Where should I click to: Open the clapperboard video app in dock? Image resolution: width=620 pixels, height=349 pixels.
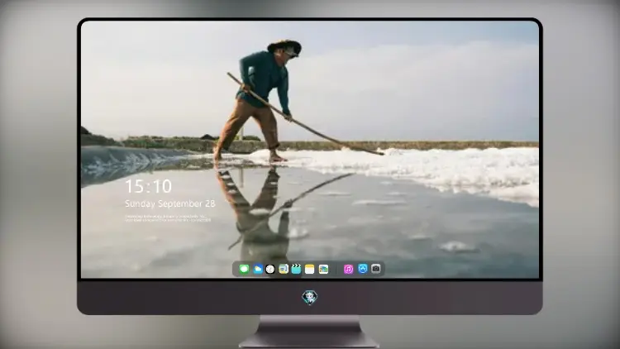296,269
